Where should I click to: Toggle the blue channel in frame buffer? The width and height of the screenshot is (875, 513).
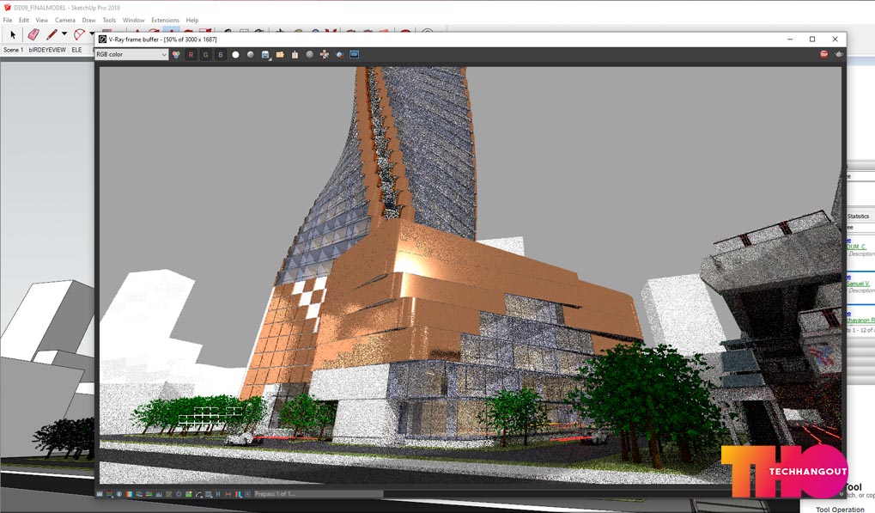point(221,55)
